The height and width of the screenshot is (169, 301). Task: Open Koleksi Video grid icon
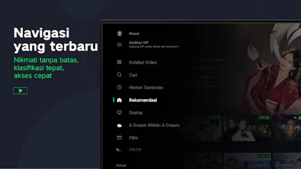pos(119,62)
